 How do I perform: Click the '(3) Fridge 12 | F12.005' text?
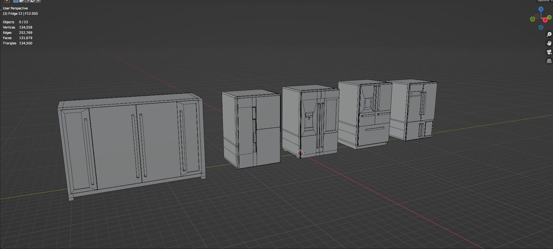tap(20, 14)
